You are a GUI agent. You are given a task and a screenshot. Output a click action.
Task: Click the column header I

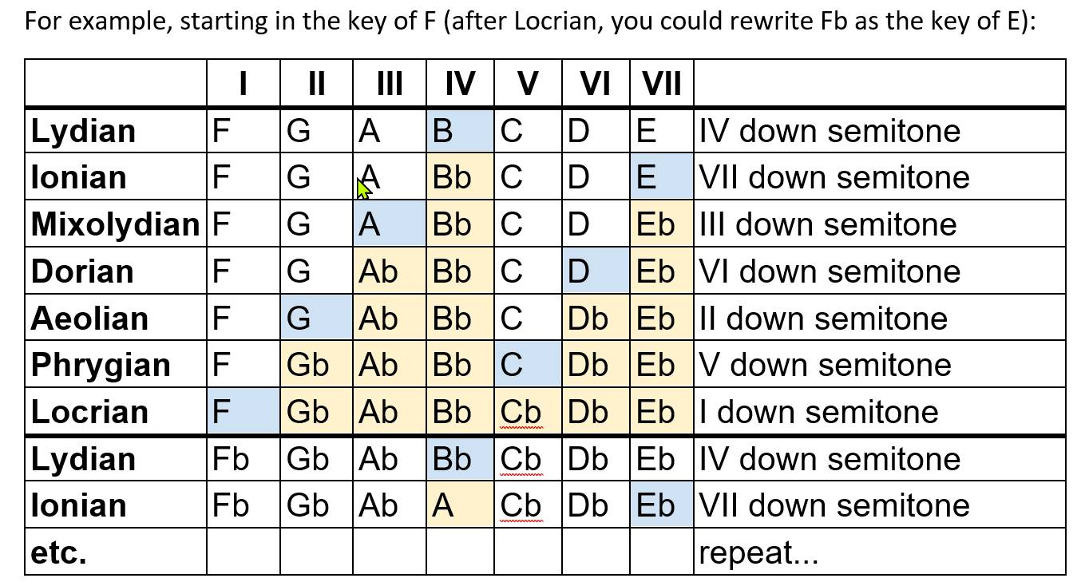(243, 83)
